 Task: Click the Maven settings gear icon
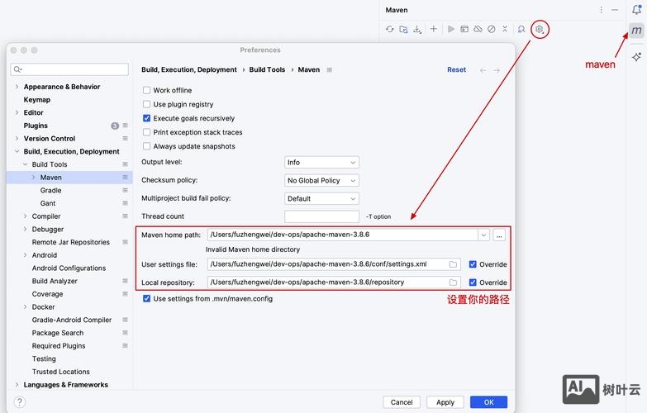click(540, 29)
